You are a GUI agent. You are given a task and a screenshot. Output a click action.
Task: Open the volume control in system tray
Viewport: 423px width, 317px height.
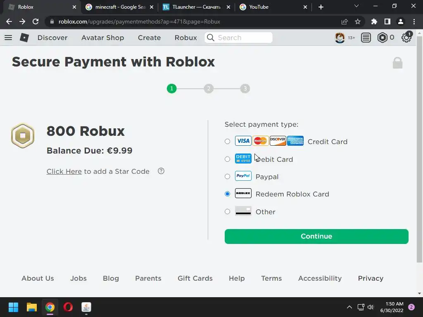click(x=371, y=307)
